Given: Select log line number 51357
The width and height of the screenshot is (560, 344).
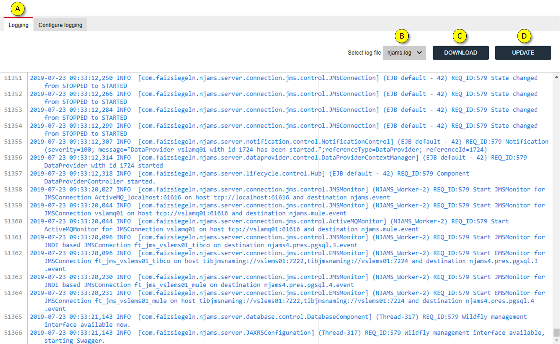Looking at the screenshot, I should [x=13, y=173].
